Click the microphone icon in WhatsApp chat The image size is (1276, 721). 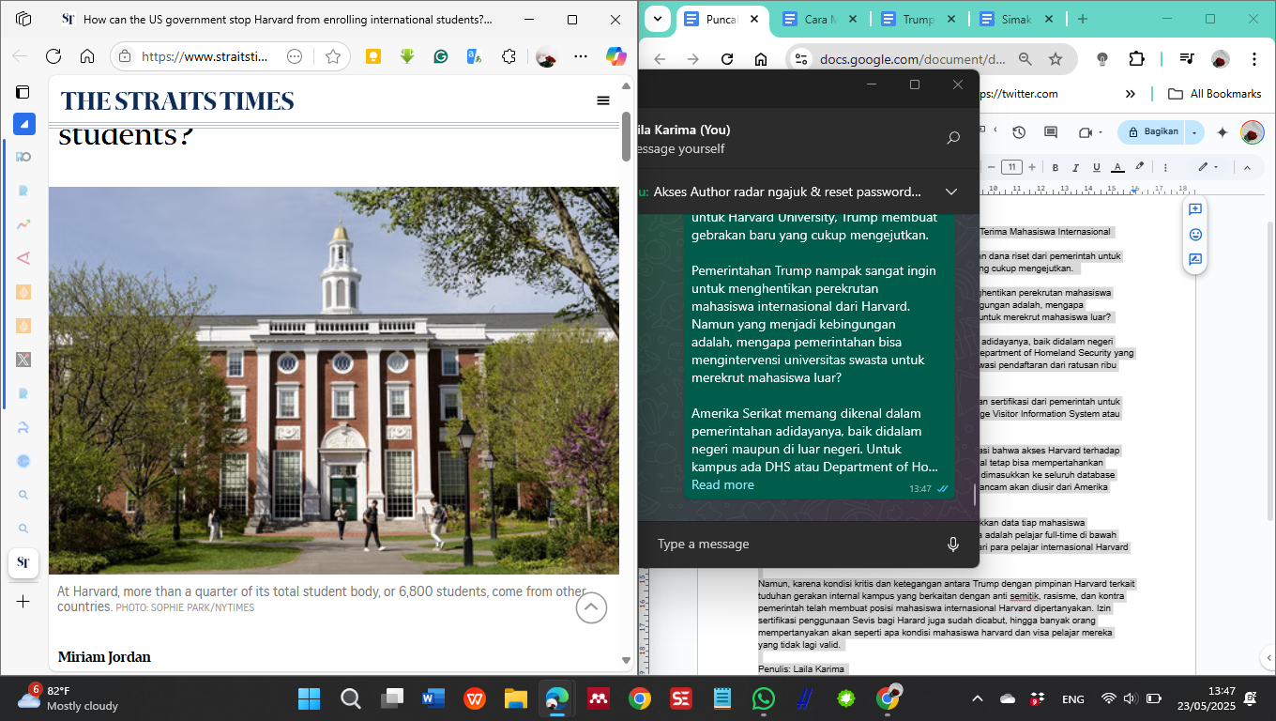[x=953, y=545]
